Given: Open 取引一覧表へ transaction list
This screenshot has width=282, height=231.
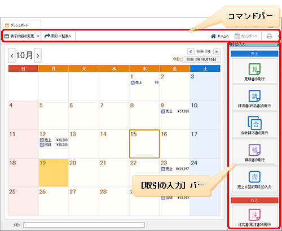Looking at the screenshot, I should [58, 36].
